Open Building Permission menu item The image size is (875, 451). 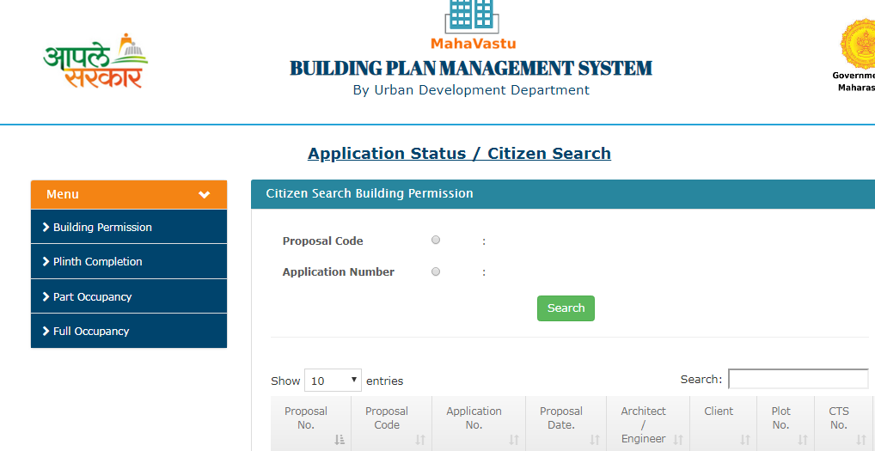coord(129,227)
